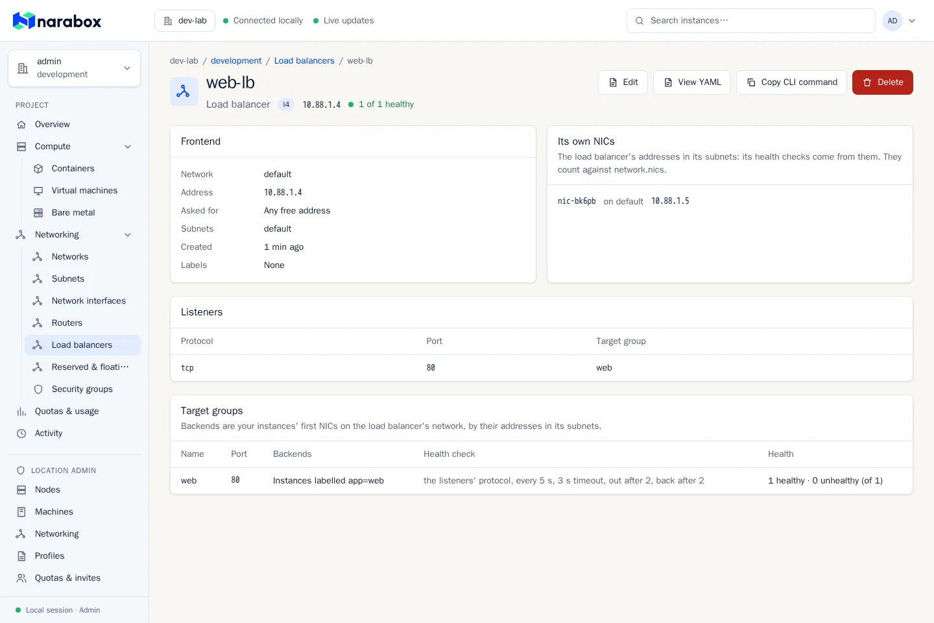934x623 pixels.
Task: Open Quotas & usage page
Action: pyautogui.click(x=75, y=411)
